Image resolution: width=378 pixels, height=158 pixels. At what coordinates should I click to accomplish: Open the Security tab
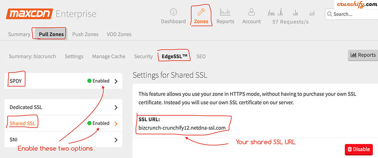tap(144, 56)
